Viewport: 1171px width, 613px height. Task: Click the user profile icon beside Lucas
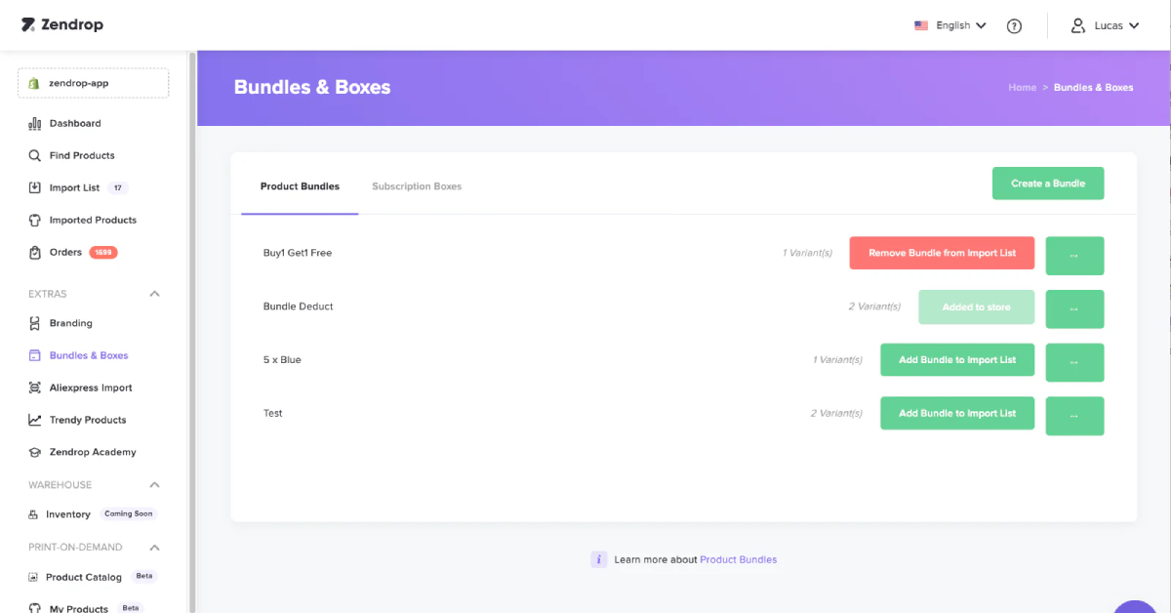coord(1078,25)
